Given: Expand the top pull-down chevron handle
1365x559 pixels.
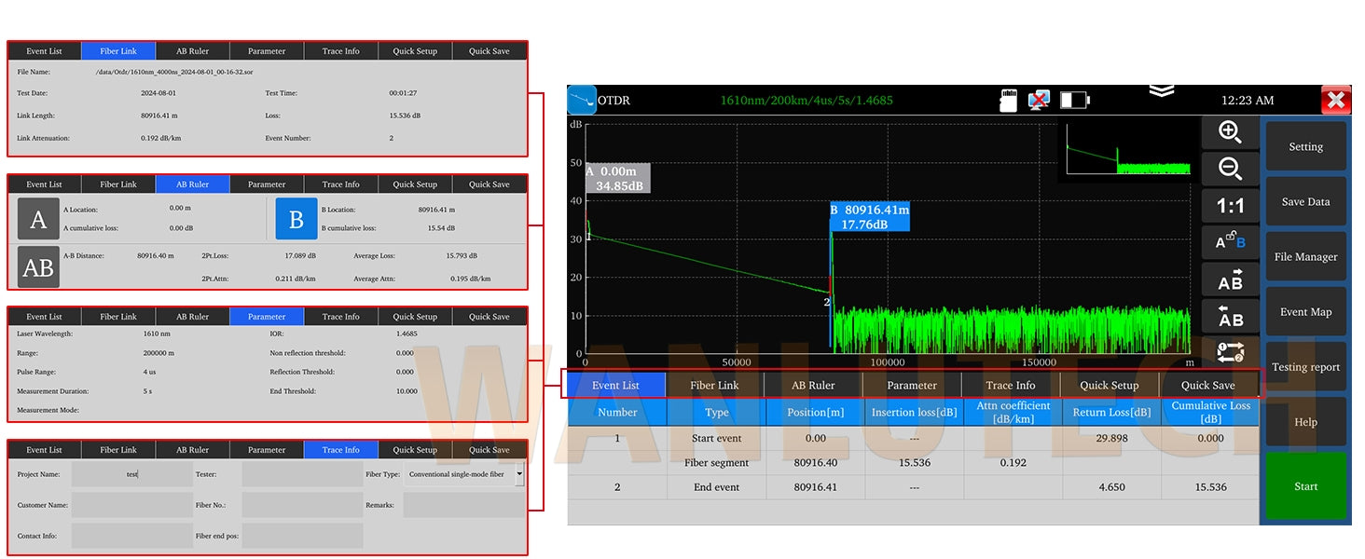Looking at the screenshot, I should (x=1161, y=90).
